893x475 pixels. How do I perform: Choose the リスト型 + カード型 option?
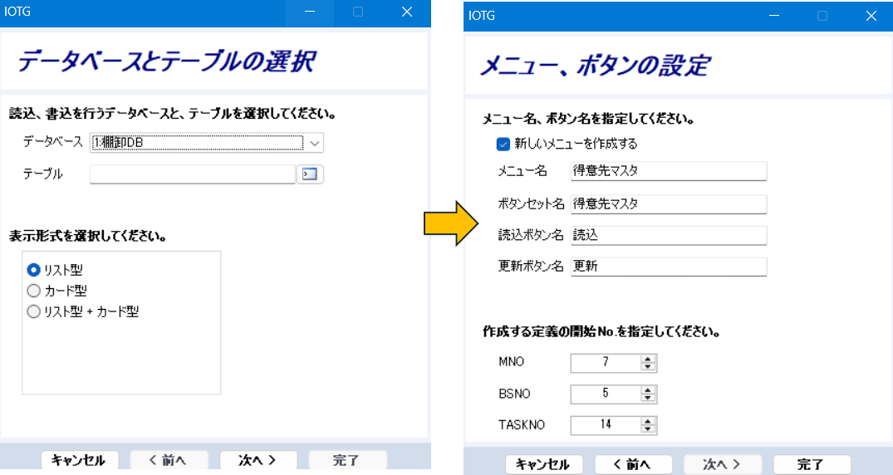(x=34, y=312)
